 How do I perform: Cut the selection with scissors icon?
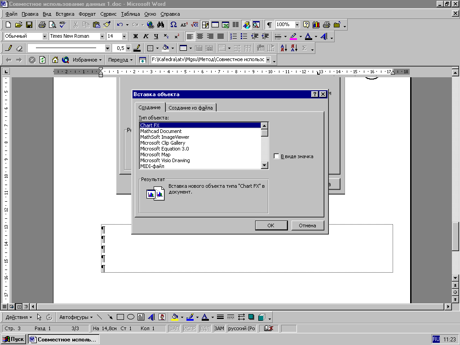click(75, 25)
